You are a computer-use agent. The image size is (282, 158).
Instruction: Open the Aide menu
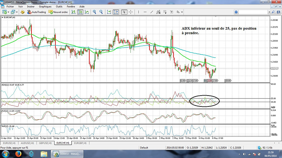pyautogui.click(x=82, y=7)
